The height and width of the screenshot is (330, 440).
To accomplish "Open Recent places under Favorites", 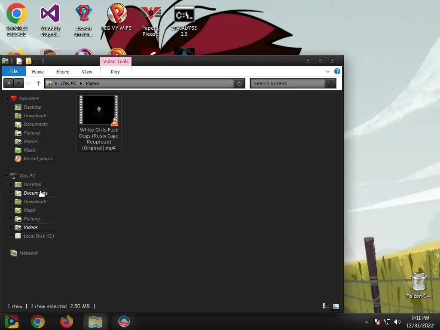I will [38, 159].
